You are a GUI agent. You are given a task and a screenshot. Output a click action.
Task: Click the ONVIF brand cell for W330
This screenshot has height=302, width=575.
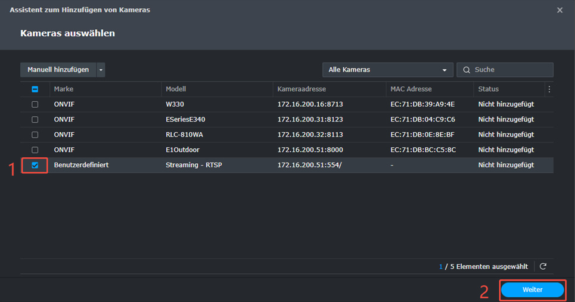click(x=64, y=104)
